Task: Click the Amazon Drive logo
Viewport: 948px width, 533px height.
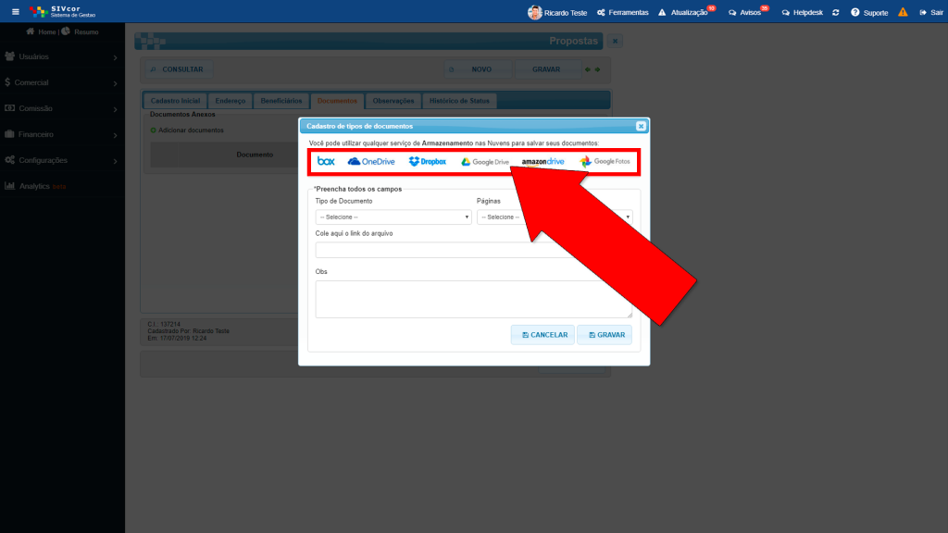Action: point(543,162)
